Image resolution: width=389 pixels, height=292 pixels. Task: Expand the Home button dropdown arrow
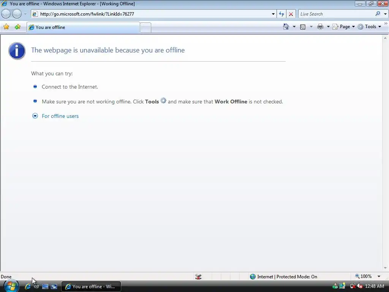click(294, 27)
